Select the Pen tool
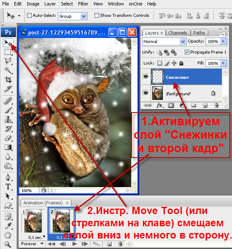The width and height of the screenshot is (232, 249). pyautogui.click(x=8, y=177)
